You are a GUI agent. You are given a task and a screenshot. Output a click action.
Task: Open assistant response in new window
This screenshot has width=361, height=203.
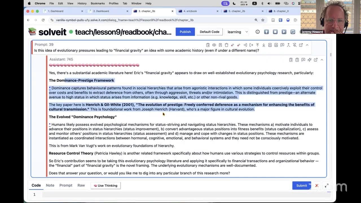click(x=316, y=60)
